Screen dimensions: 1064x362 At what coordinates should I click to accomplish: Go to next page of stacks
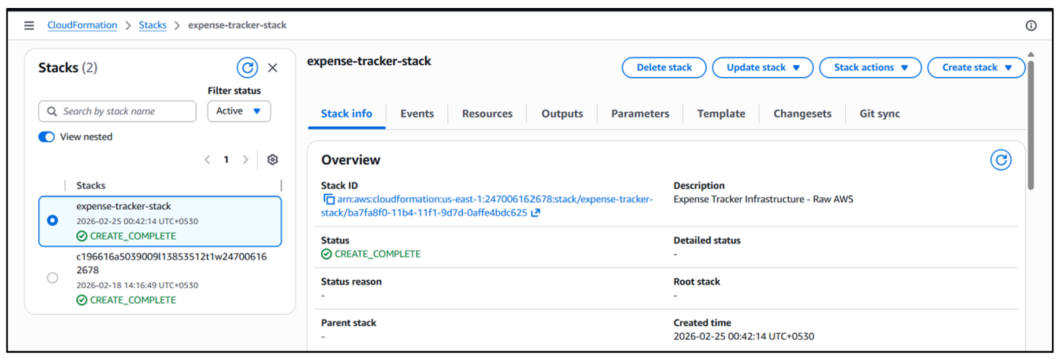pos(245,160)
